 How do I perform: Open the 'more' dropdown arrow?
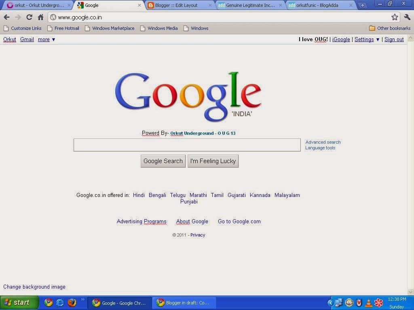54,40
